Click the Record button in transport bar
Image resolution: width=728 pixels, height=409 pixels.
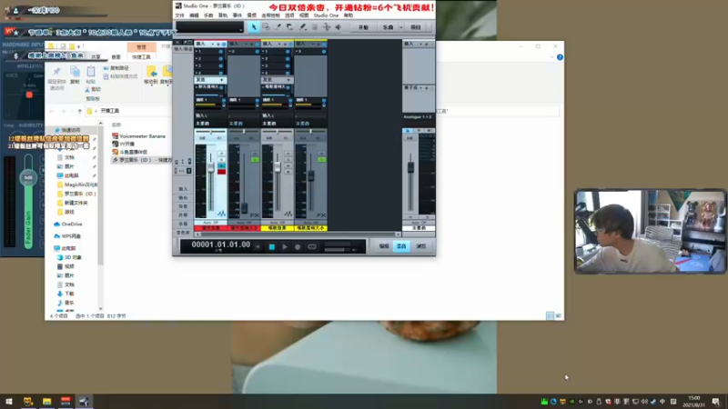(x=298, y=247)
